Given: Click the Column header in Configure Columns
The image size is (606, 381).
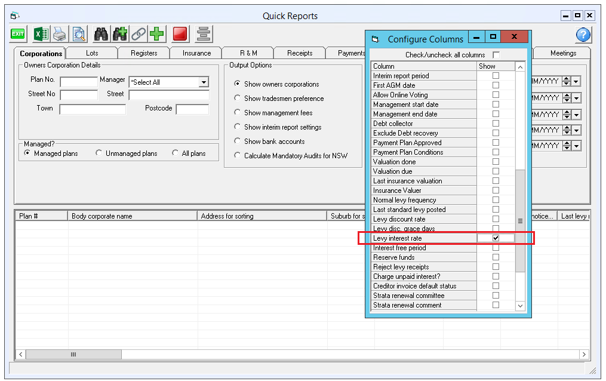Looking at the screenshot, I should (423, 66).
